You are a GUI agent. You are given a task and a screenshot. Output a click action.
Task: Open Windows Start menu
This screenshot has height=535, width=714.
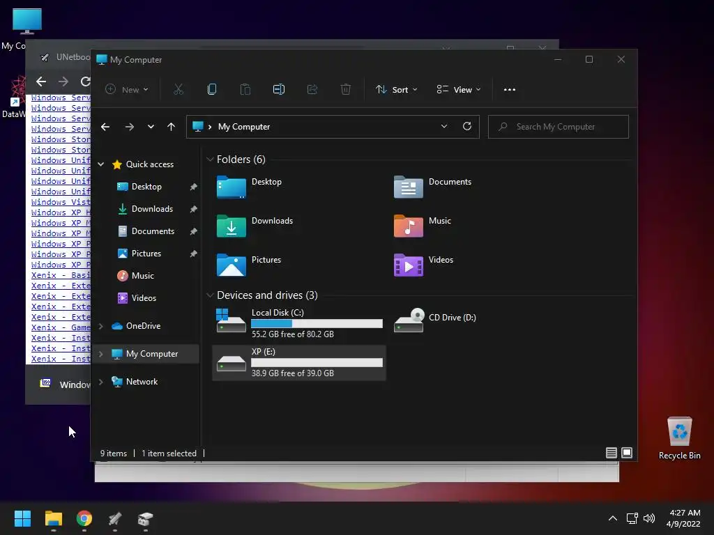pos(22,518)
